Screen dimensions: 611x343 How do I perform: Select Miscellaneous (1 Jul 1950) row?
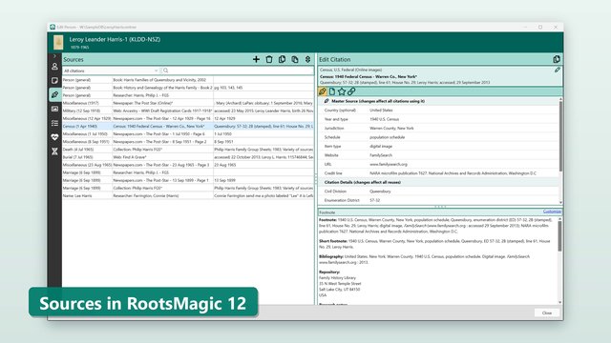tap(188, 133)
